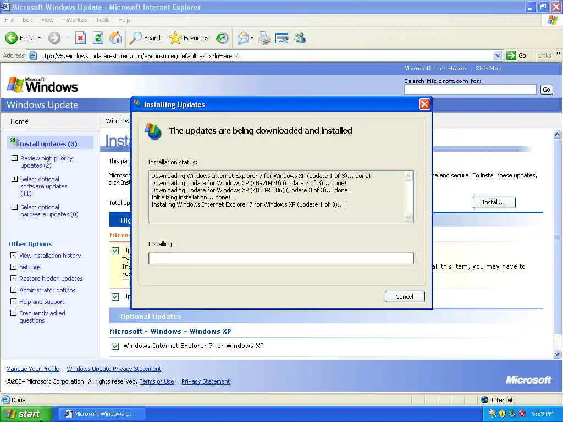Go to the Home page icon
The height and width of the screenshot is (422, 563).
click(x=115, y=38)
